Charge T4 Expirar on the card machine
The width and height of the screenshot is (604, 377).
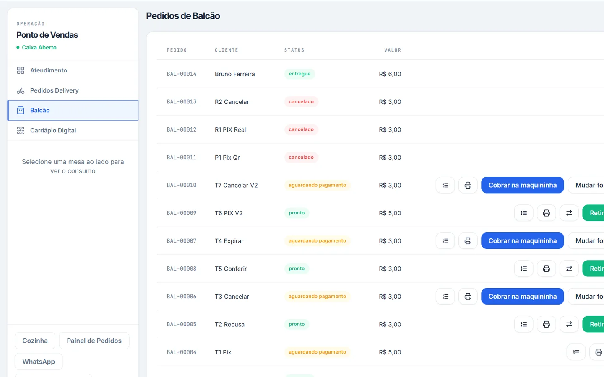523,241
